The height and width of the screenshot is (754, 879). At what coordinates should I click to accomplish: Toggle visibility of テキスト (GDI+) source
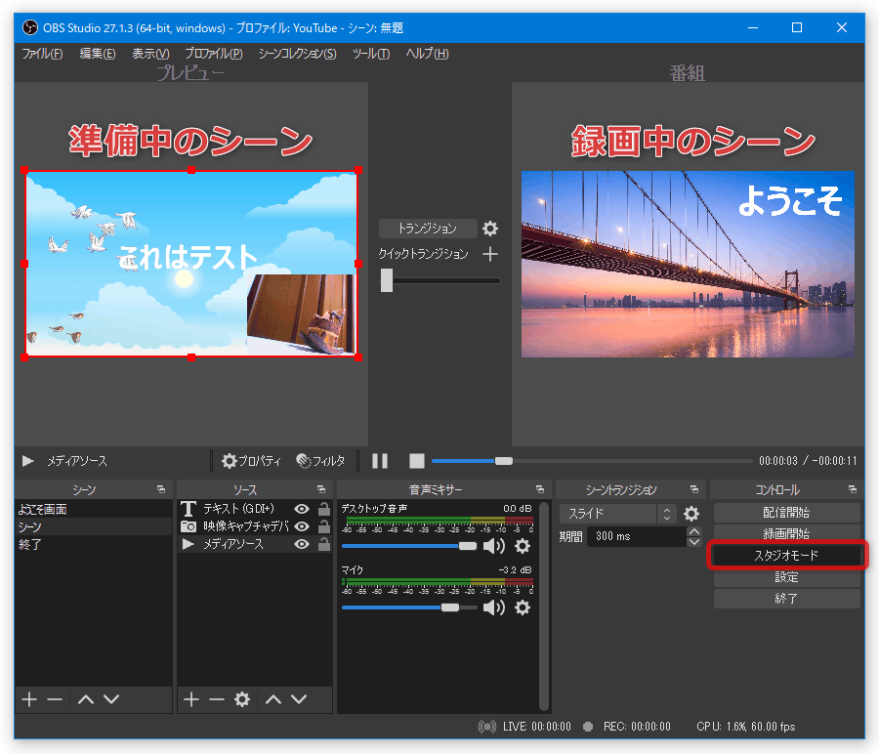(302, 509)
